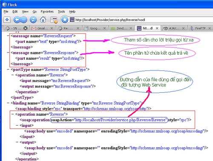Viewport: 213px width, 161px height.
Task: Collapse the binding Reverse StringBinding node
Action: (x=9, y=103)
